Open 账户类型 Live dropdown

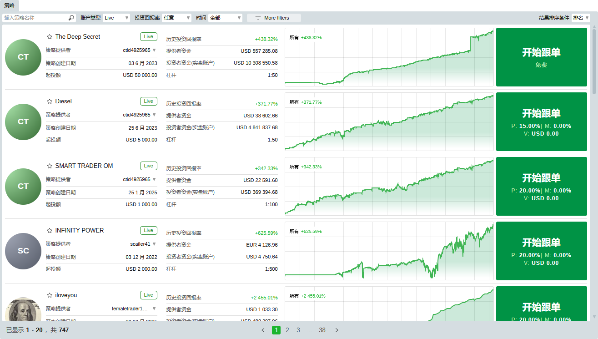click(x=117, y=18)
